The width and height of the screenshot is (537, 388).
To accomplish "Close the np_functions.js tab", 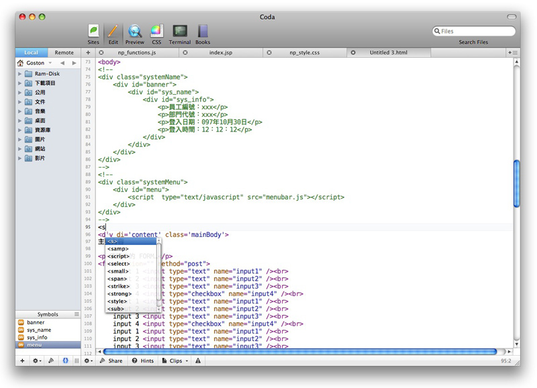I will point(101,52).
